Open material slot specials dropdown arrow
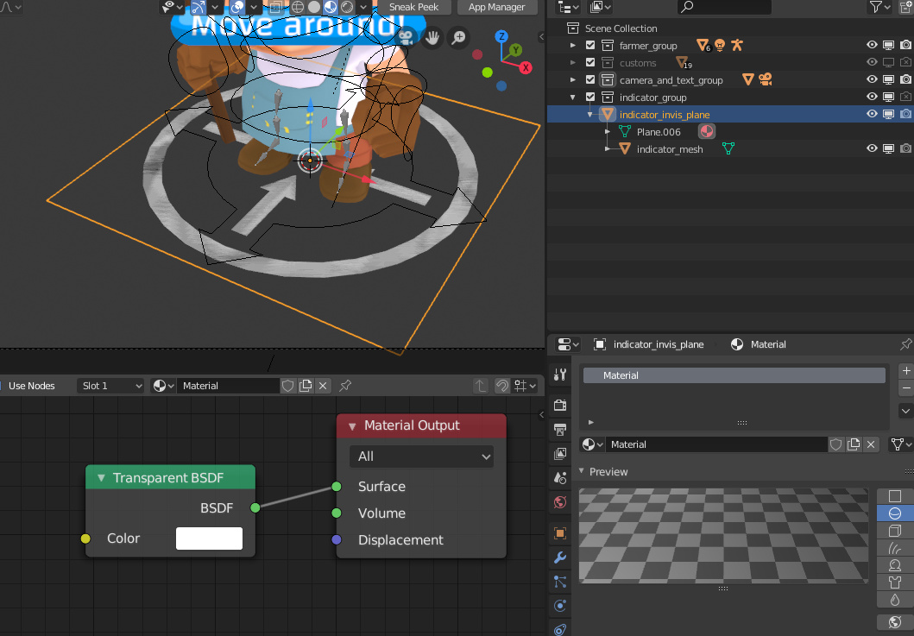This screenshot has width=914, height=636. tap(906, 411)
